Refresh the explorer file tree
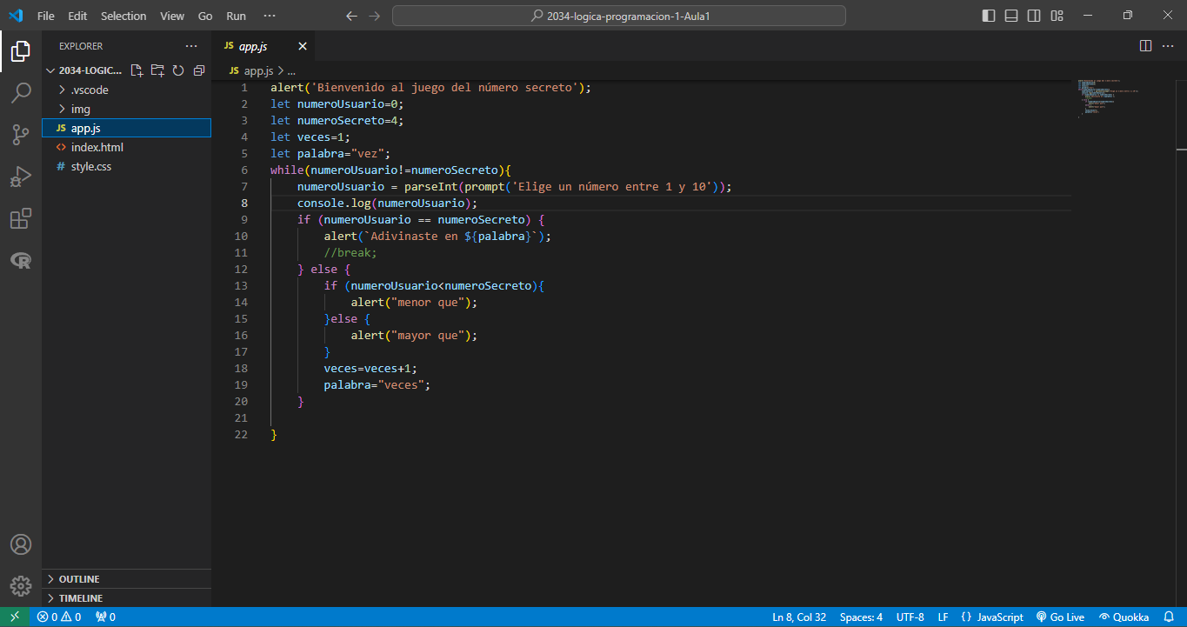The image size is (1187, 627). tap(178, 70)
